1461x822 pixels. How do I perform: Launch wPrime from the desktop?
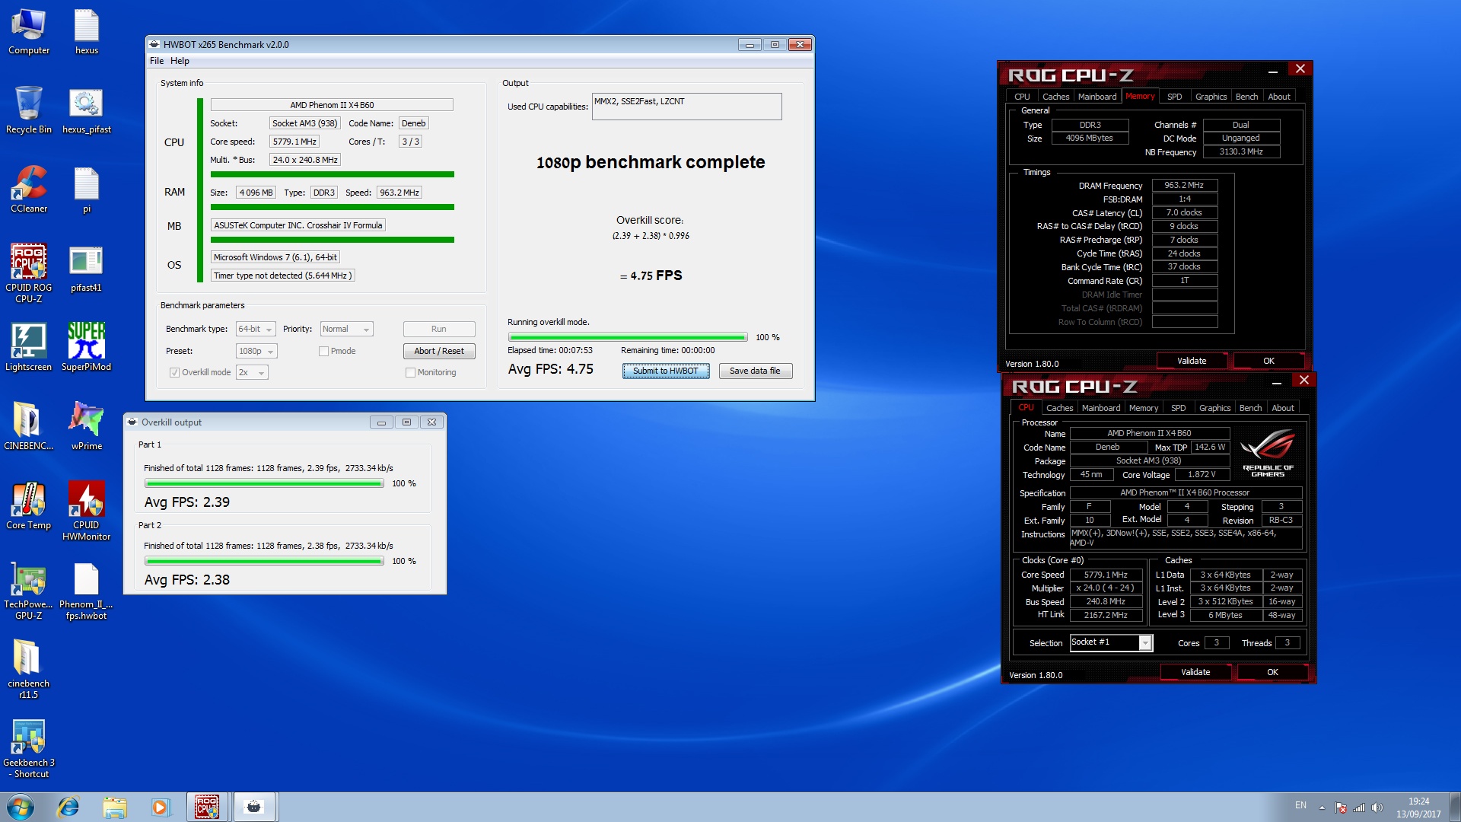coord(86,427)
